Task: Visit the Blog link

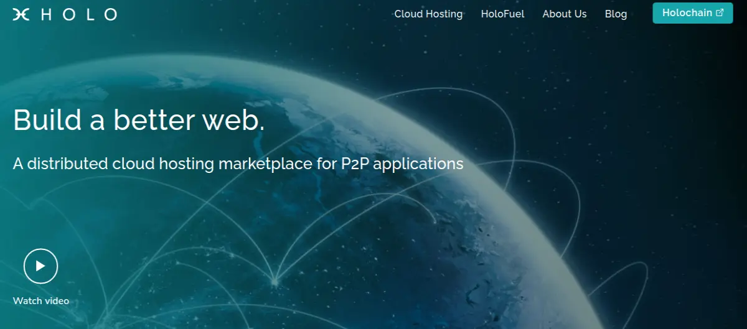Action: point(616,14)
